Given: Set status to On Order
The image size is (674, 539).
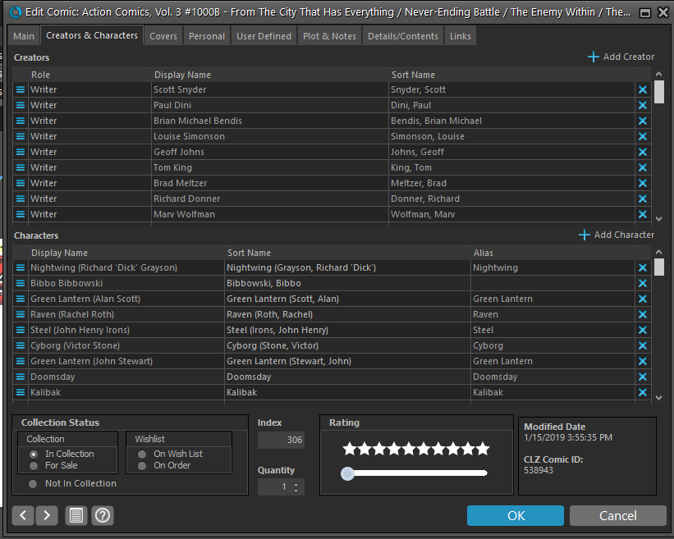Looking at the screenshot, I should (x=142, y=465).
